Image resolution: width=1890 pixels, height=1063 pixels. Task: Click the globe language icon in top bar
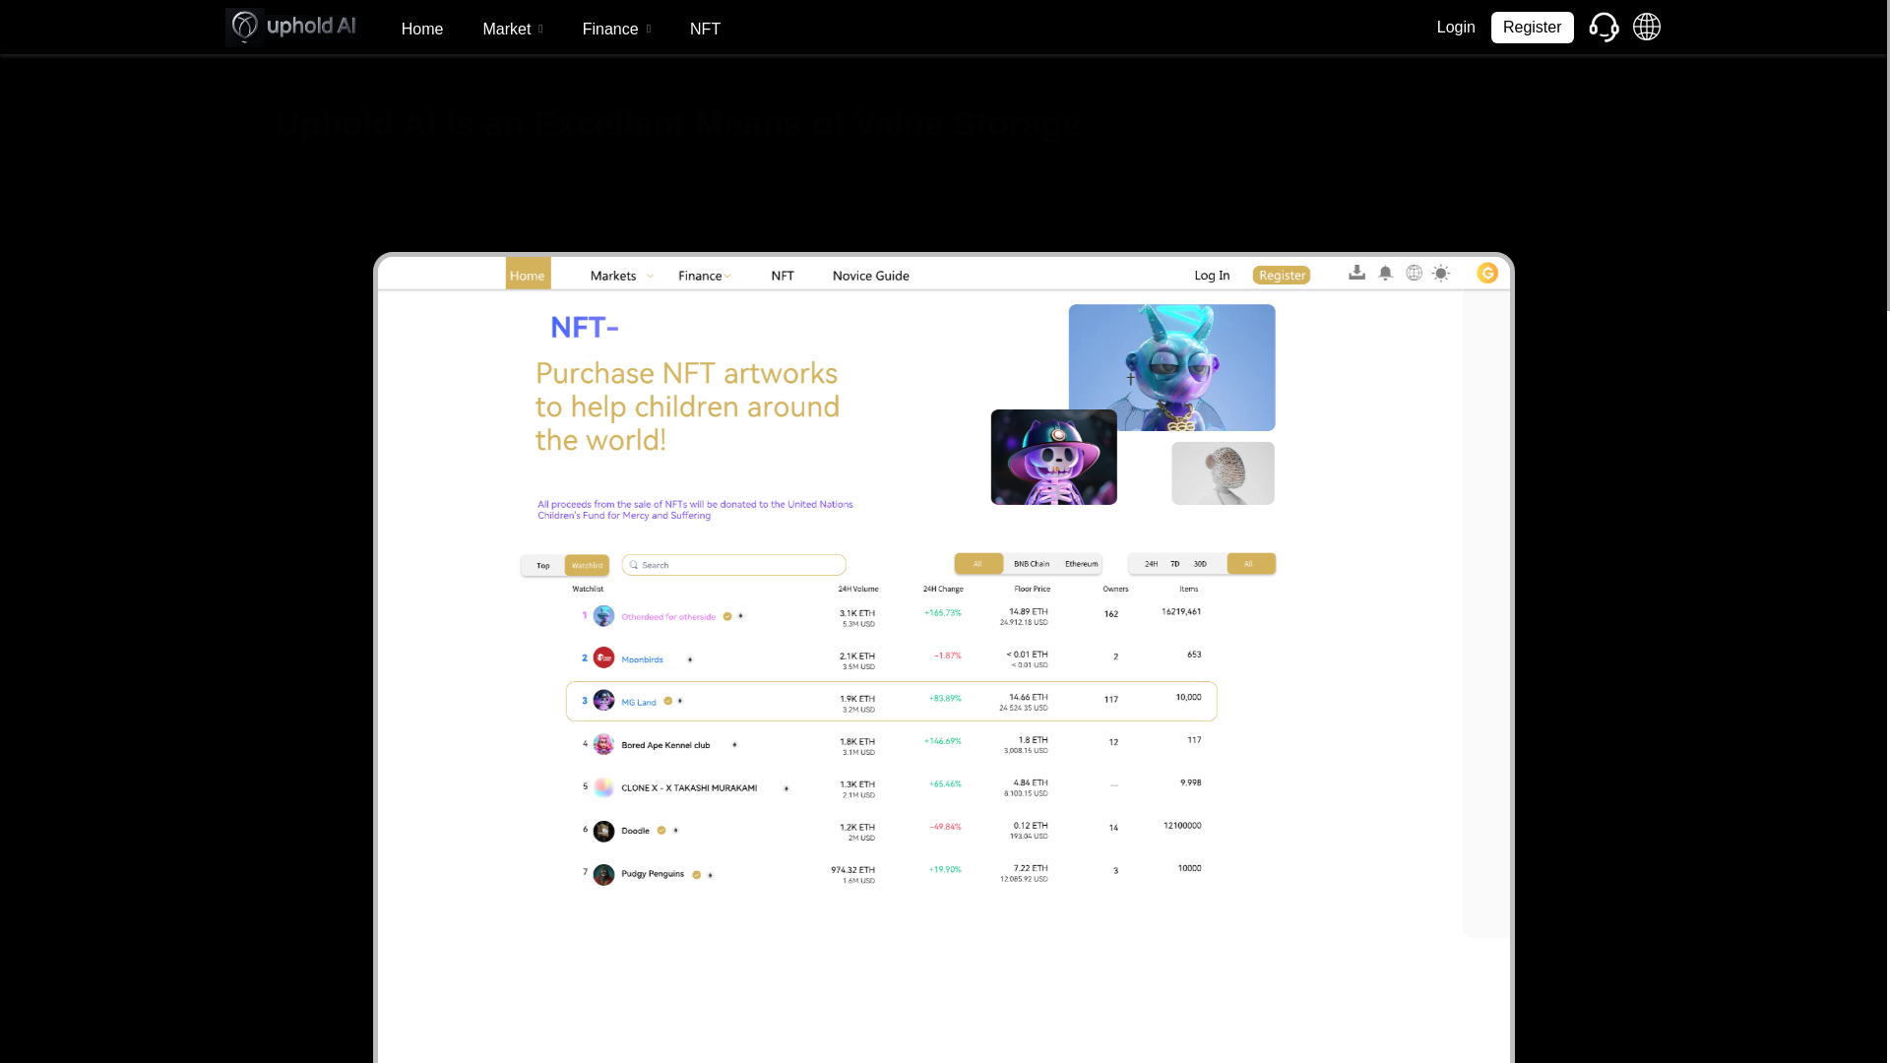(x=1647, y=28)
